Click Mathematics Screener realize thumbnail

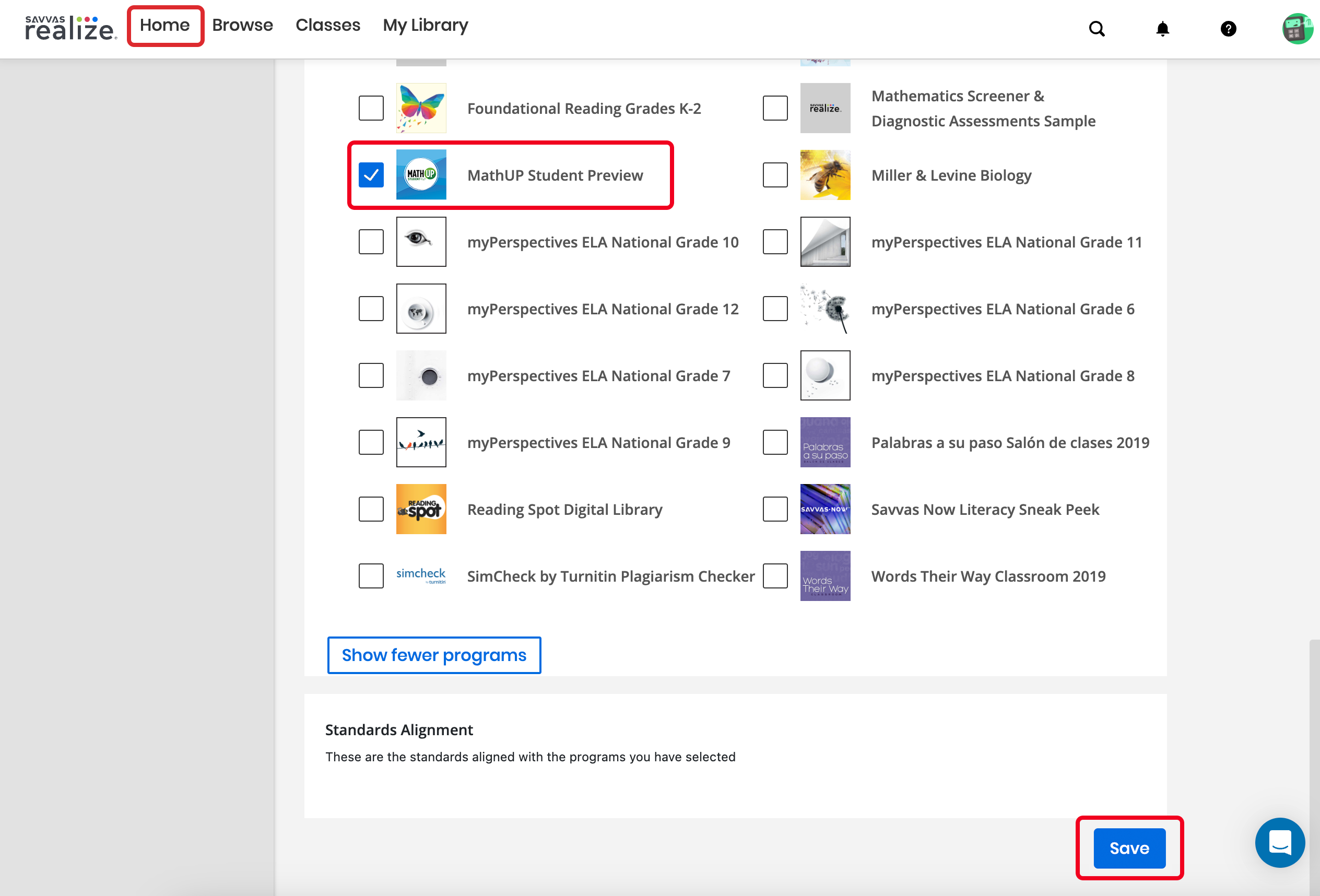pyautogui.click(x=824, y=109)
